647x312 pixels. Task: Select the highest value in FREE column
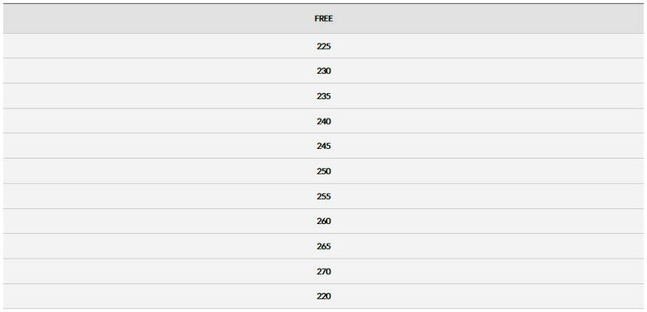click(323, 271)
